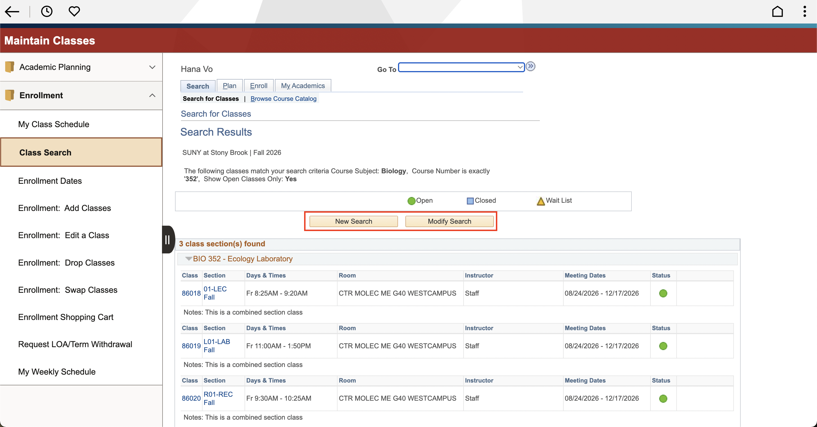Open the Browse Course Catalog link
The width and height of the screenshot is (817, 427).
pyautogui.click(x=283, y=99)
